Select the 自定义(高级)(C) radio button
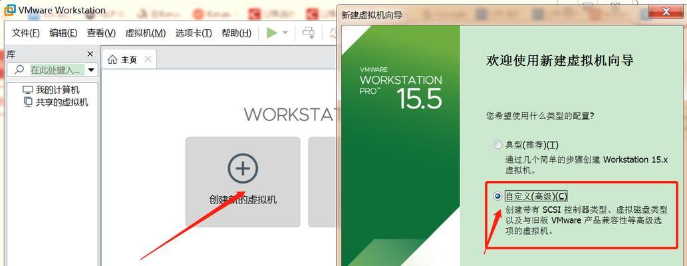Viewport: 687px width, 266px height. coord(497,196)
